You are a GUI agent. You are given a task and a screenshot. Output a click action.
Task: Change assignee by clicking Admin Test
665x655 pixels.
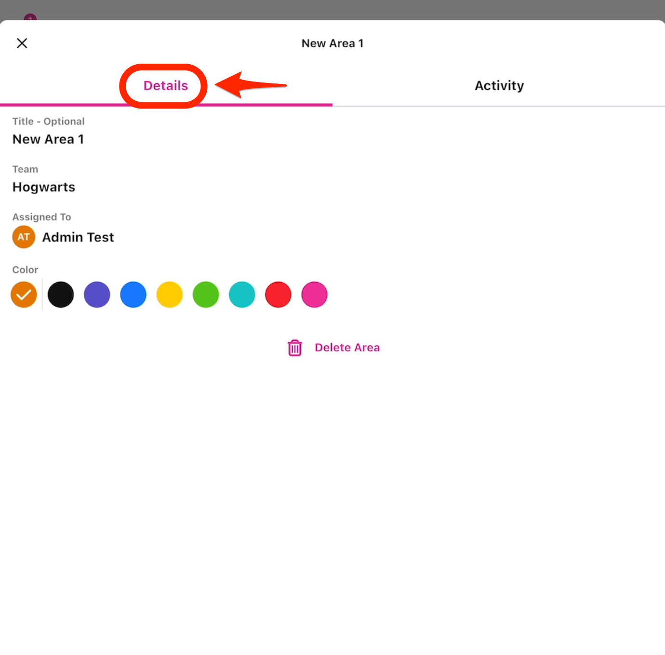(78, 237)
